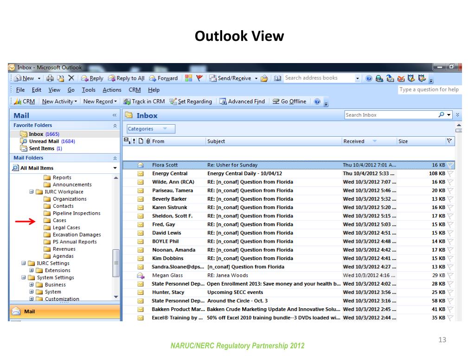The image size is (475, 356).
Task: Open the Categories dropdown
Action: click(151, 129)
